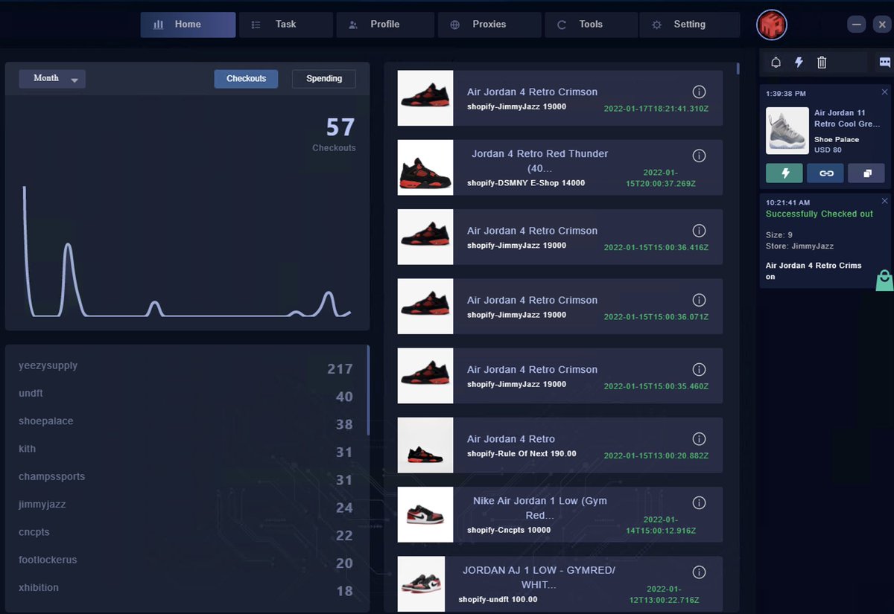Switch to the Task tab
The height and width of the screenshot is (614, 894).
(286, 25)
